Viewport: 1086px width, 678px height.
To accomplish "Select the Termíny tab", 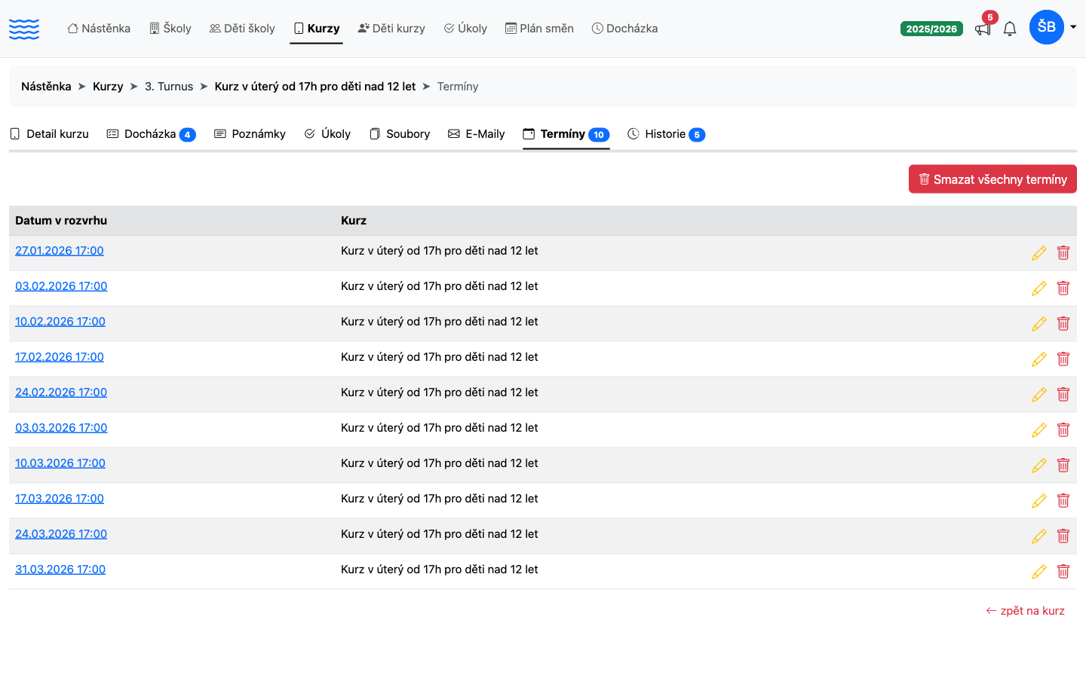I will point(566,134).
